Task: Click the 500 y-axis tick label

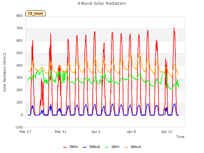Action: pos(19,53)
